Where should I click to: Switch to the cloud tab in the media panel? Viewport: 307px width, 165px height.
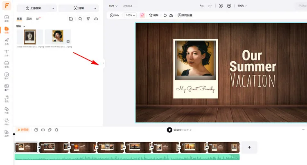pyautogui.click(x=29, y=19)
